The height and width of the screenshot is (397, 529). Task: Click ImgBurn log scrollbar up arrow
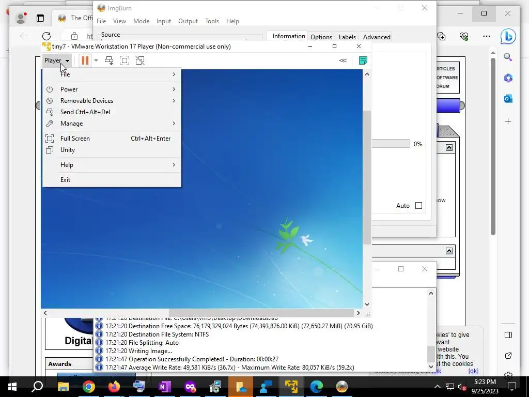point(431,293)
